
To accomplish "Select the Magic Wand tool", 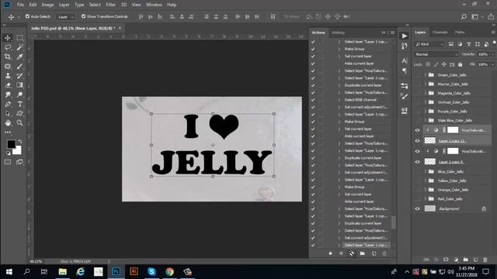I will (19, 47).
